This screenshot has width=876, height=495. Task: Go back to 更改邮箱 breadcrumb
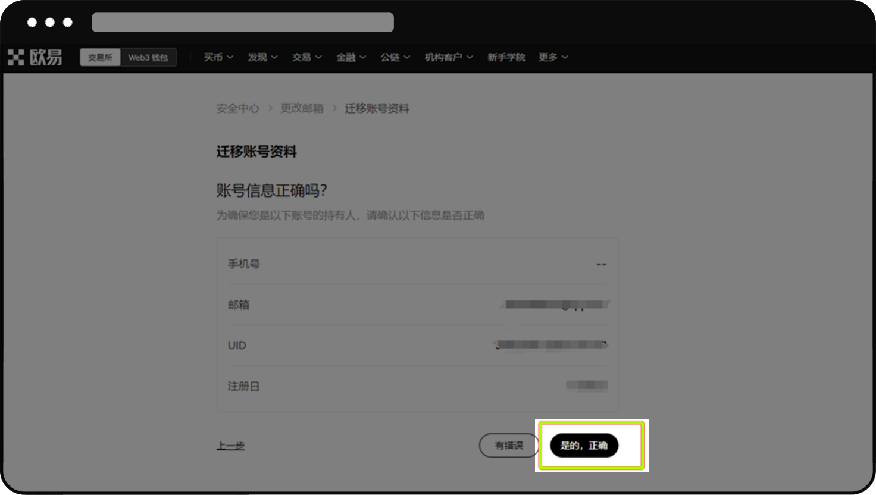point(302,108)
